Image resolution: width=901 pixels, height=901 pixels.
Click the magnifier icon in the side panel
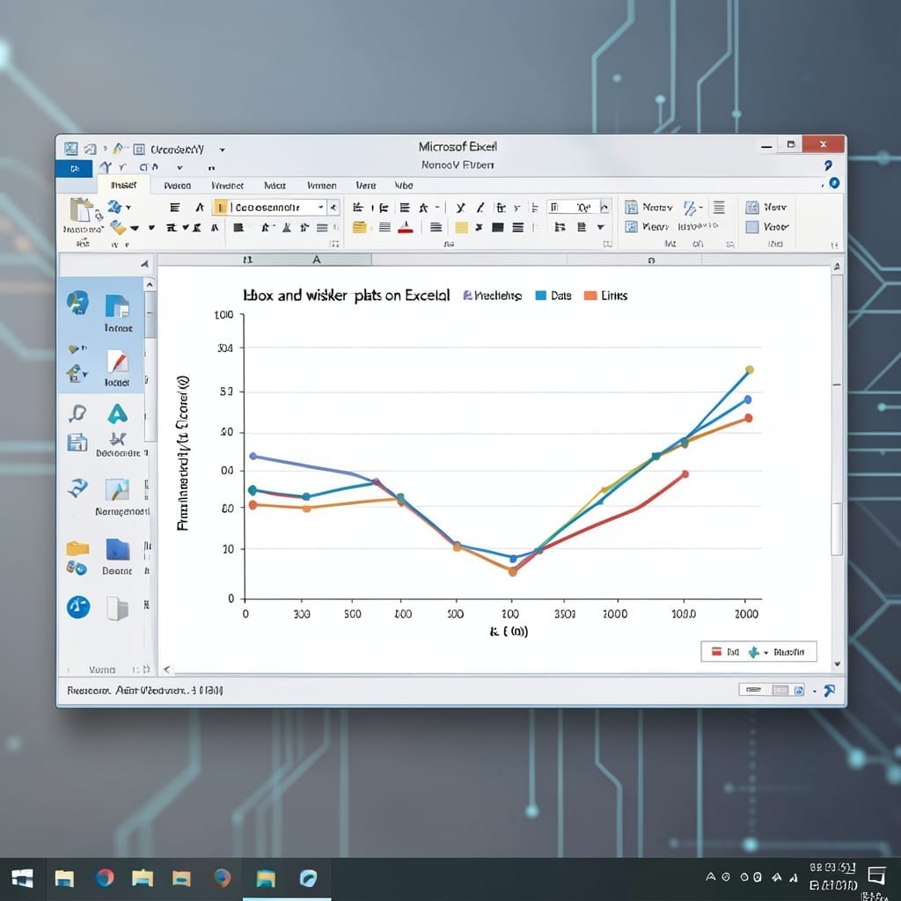tap(77, 414)
